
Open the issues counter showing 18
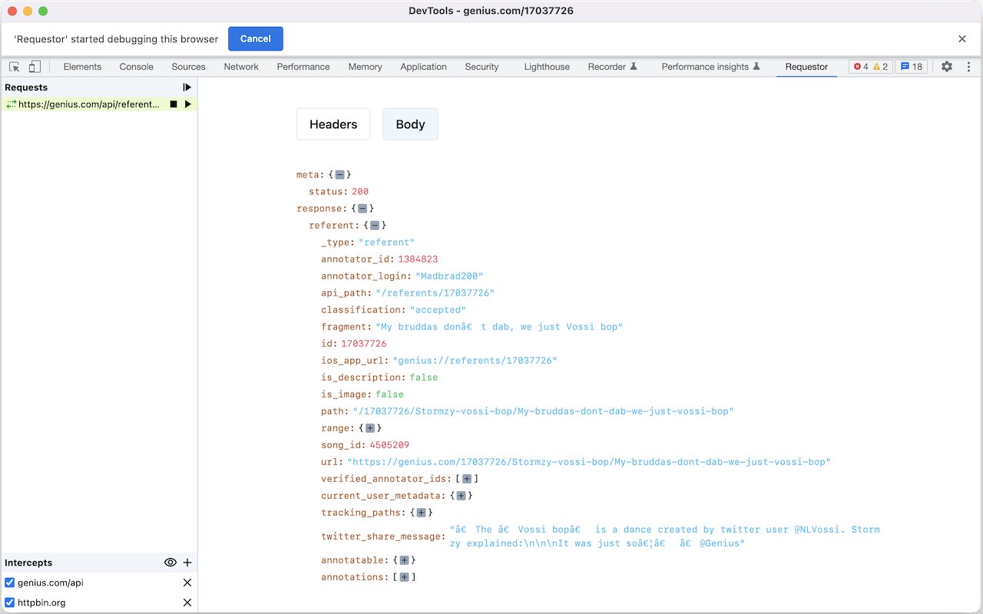[912, 67]
